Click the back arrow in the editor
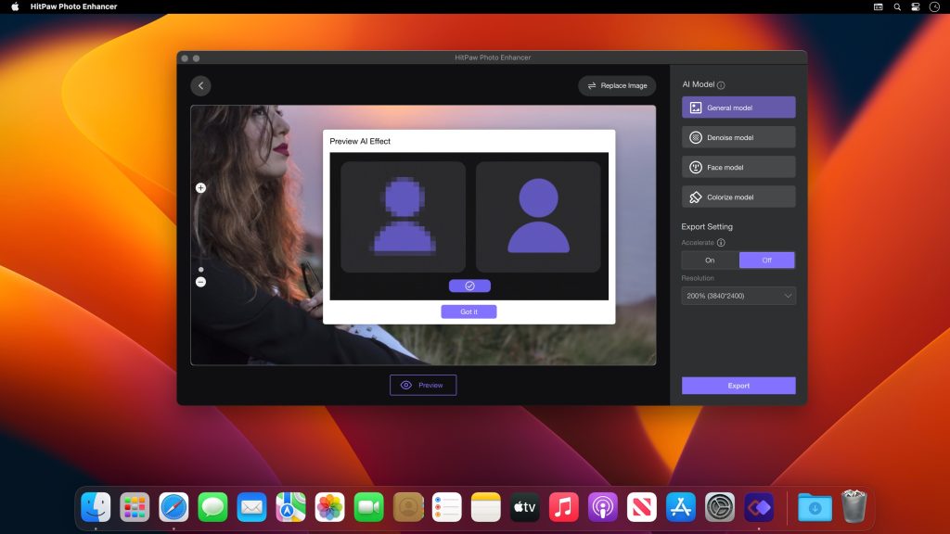950x534 pixels. click(200, 84)
